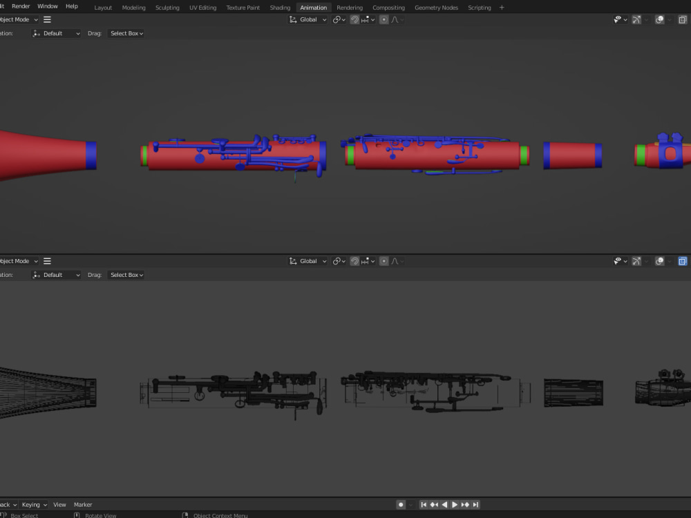
Task: Open the Marker menu in the timeline
Action: (83, 504)
